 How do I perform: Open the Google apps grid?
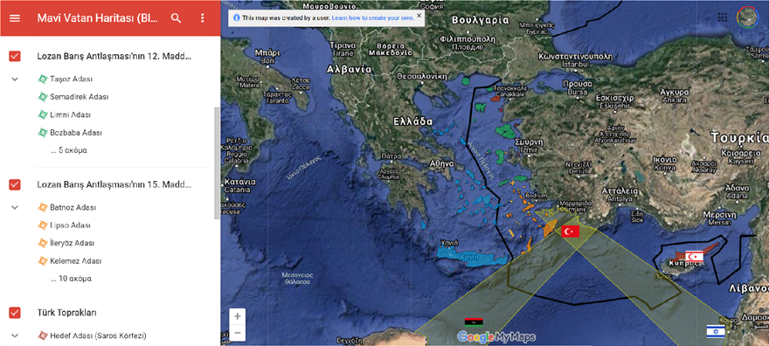click(723, 17)
